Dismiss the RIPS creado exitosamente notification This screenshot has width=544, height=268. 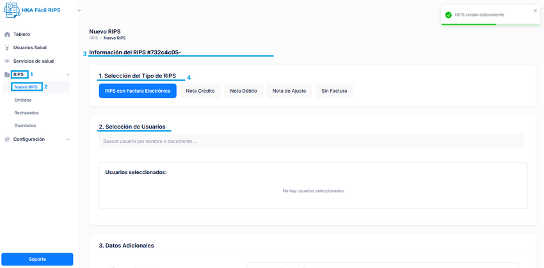point(535,11)
